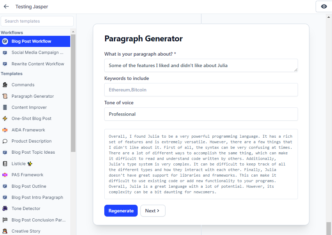Open Rewrite Content Workflow
The image size is (332, 235).
35,64
